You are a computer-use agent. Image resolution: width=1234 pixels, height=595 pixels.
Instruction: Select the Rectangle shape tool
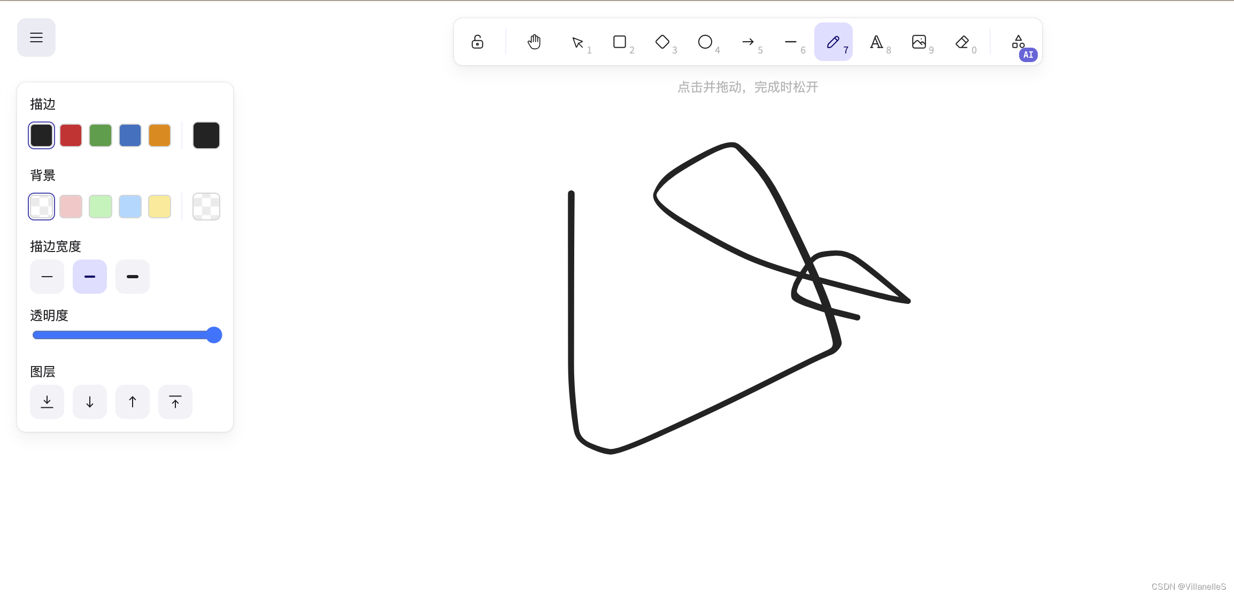tap(620, 42)
